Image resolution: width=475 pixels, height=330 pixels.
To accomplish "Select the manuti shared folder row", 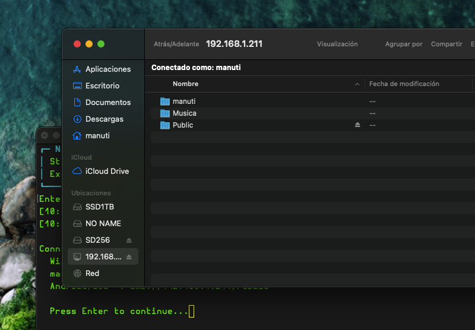I will coord(313,101).
